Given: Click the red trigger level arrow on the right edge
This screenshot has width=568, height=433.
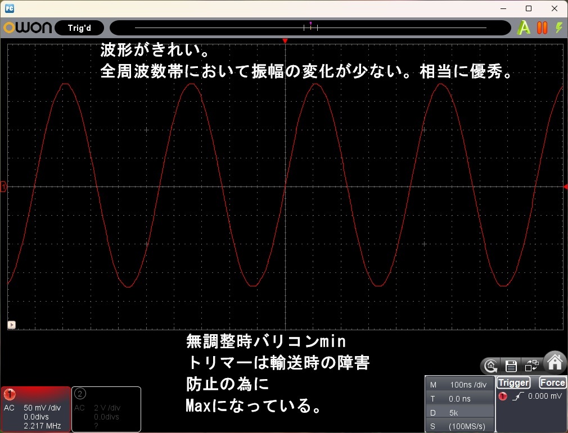Looking at the screenshot, I should (x=565, y=186).
